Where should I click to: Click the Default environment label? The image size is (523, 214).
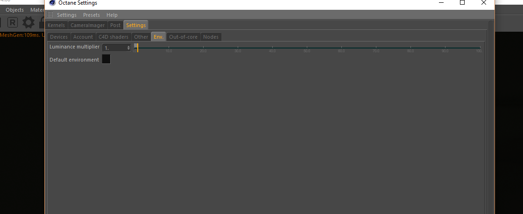[74, 60]
